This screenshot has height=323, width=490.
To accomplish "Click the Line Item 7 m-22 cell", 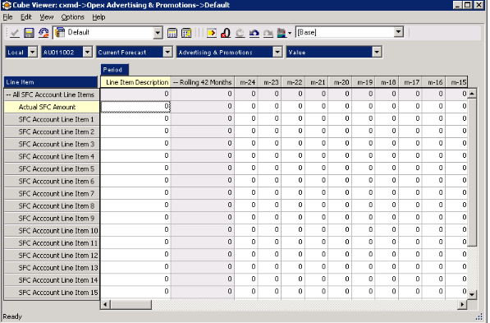I will coord(293,193).
